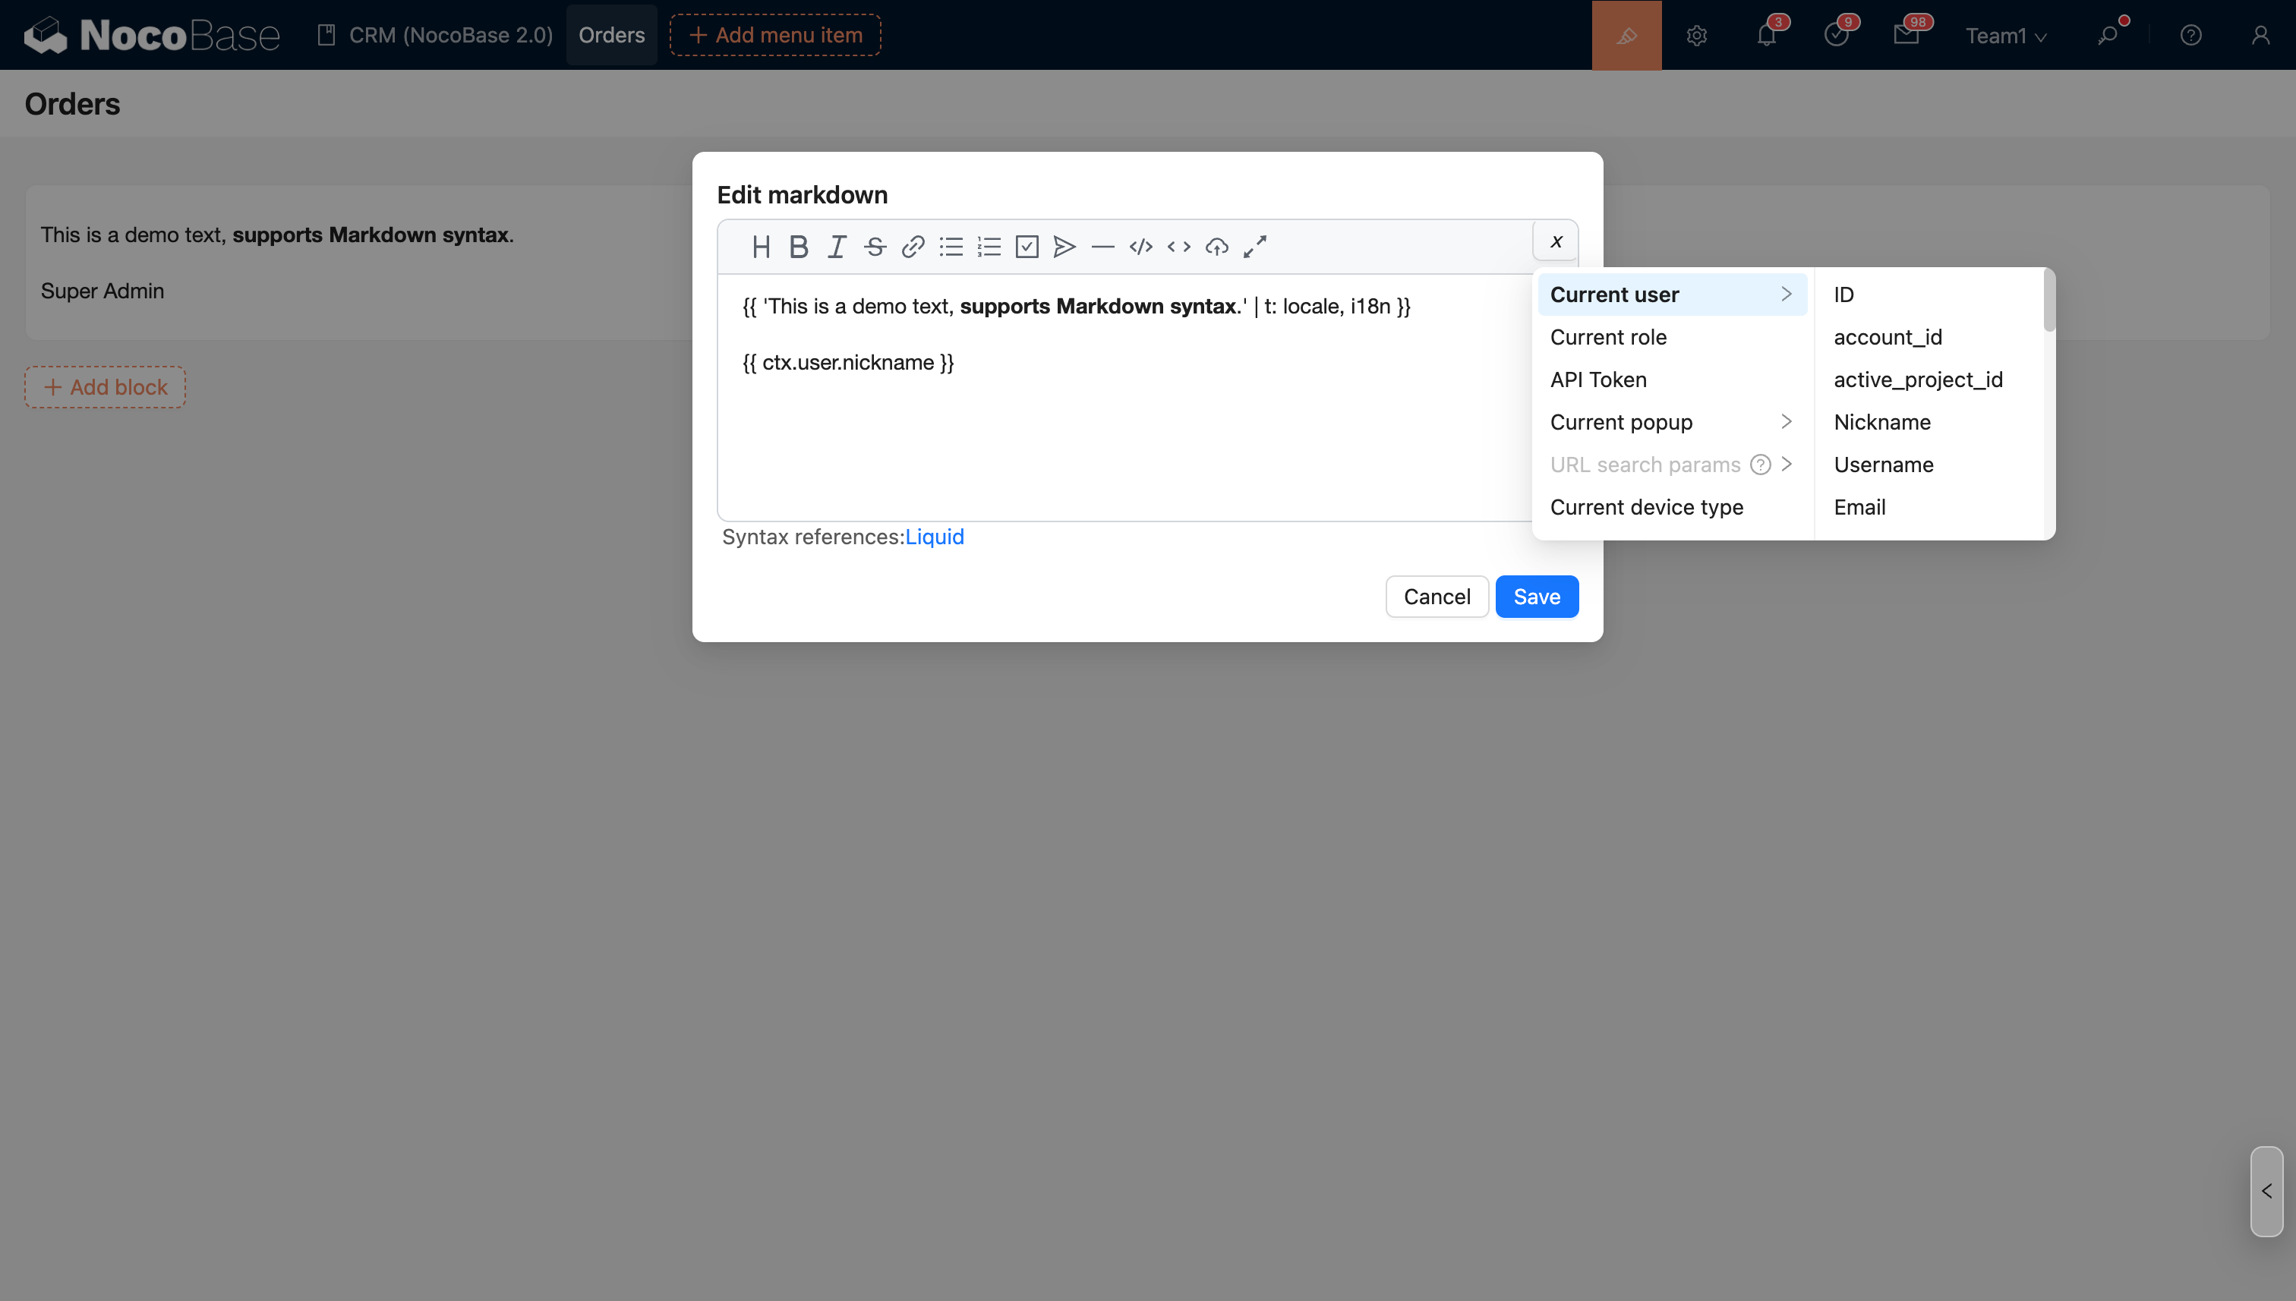The height and width of the screenshot is (1301, 2296).
Task: Insert a task checkbox item
Action: point(1027,247)
